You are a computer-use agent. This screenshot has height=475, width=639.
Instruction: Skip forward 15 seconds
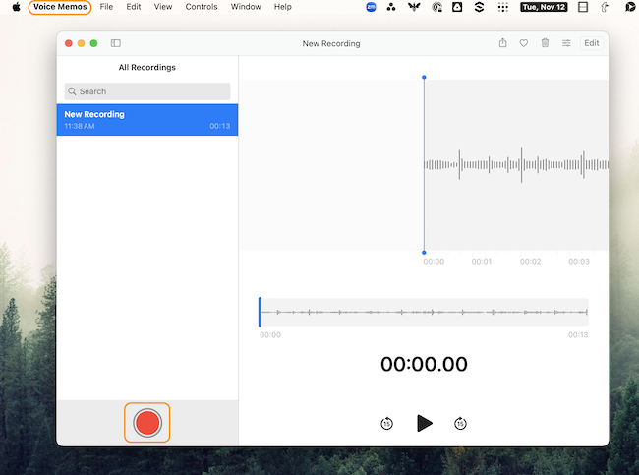pos(460,424)
